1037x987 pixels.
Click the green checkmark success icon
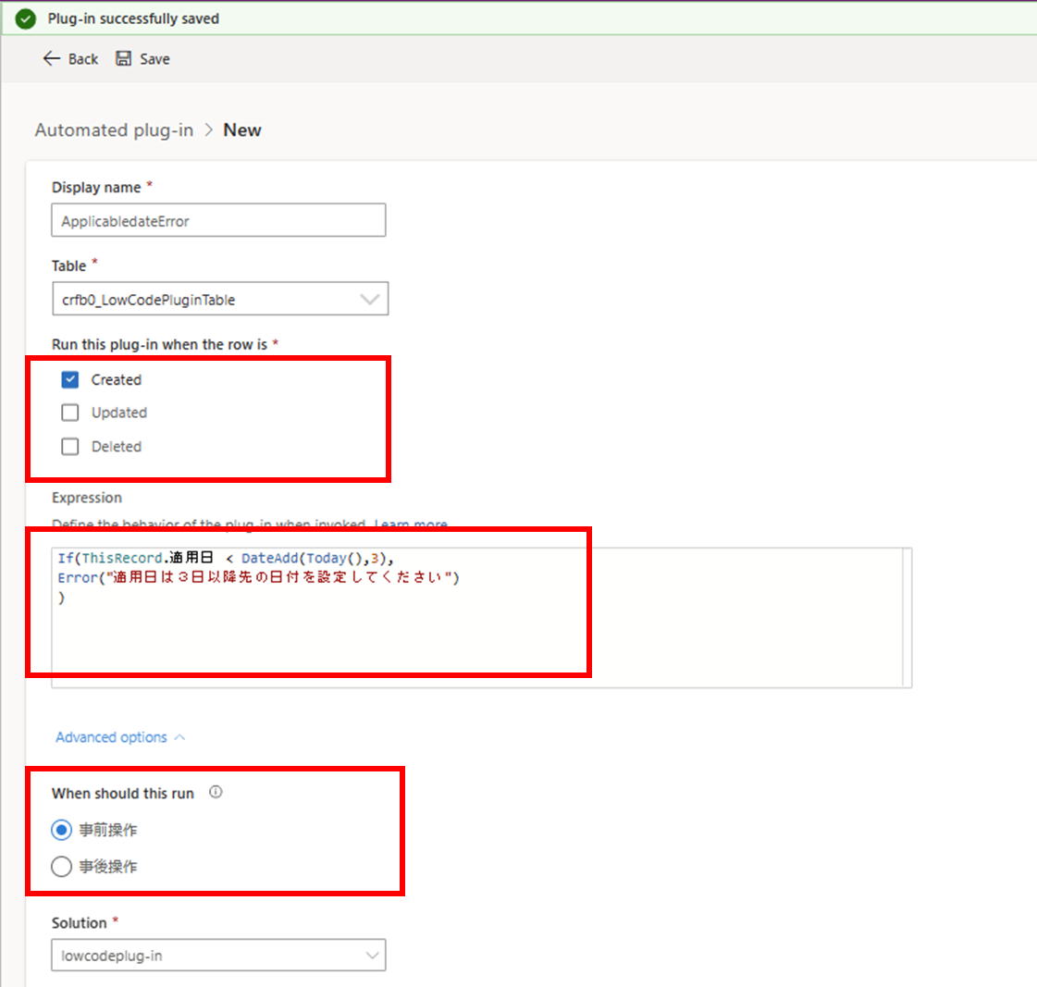(25, 18)
